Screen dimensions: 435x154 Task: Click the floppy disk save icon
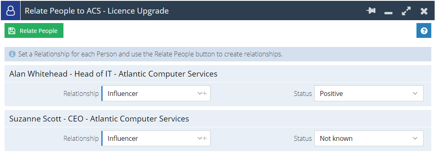pos(12,31)
